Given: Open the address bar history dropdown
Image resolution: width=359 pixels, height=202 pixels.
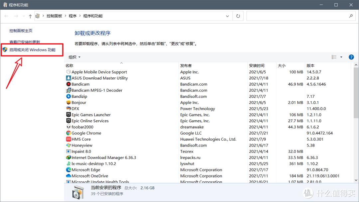Looking at the screenshot, I should pos(227,16).
